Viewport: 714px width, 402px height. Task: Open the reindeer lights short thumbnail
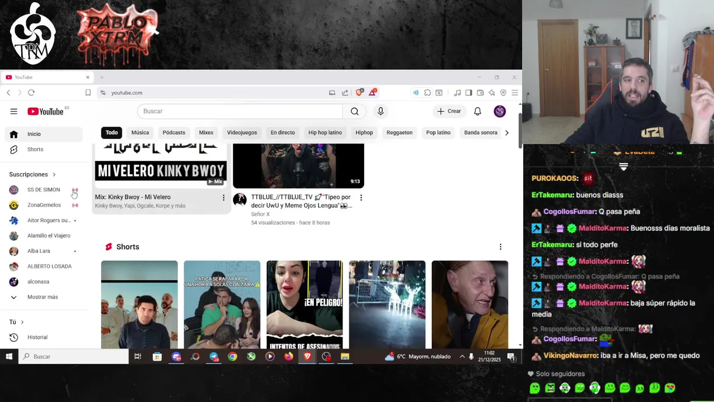(x=387, y=305)
